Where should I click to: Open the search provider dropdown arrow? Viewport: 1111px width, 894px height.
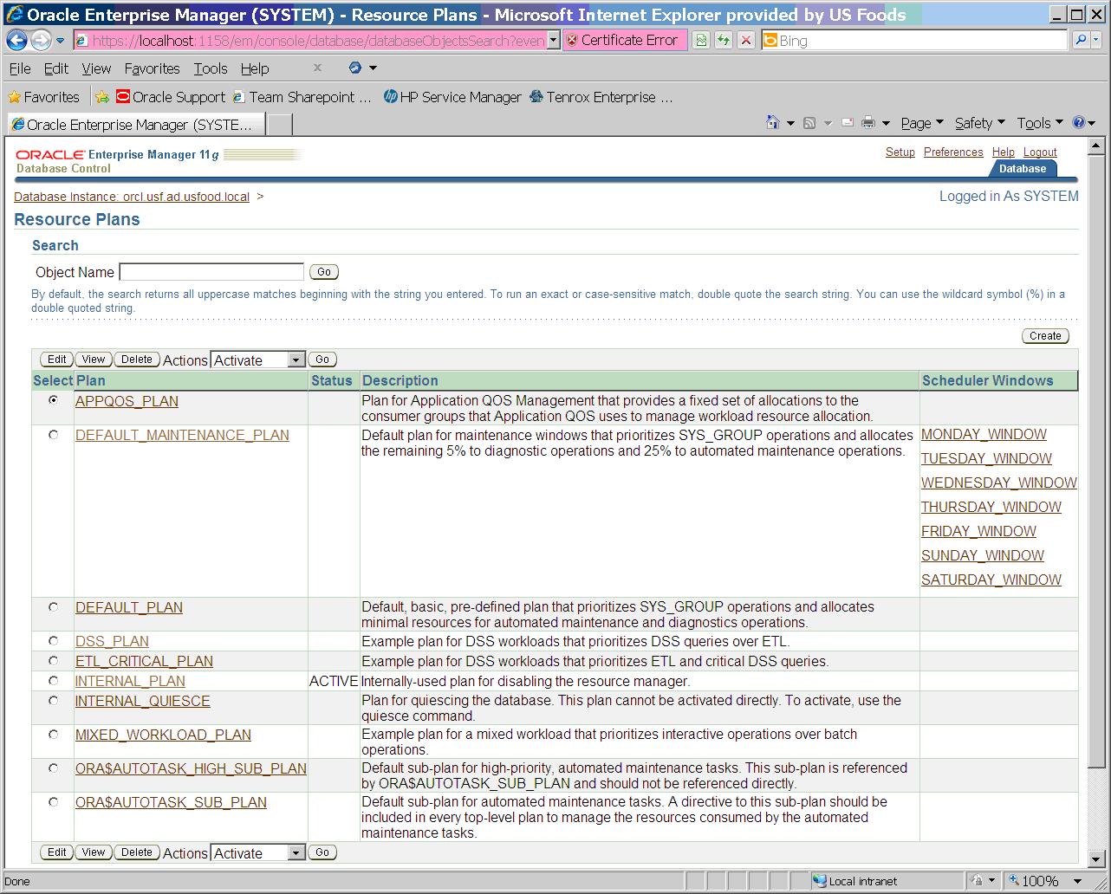coord(1096,41)
